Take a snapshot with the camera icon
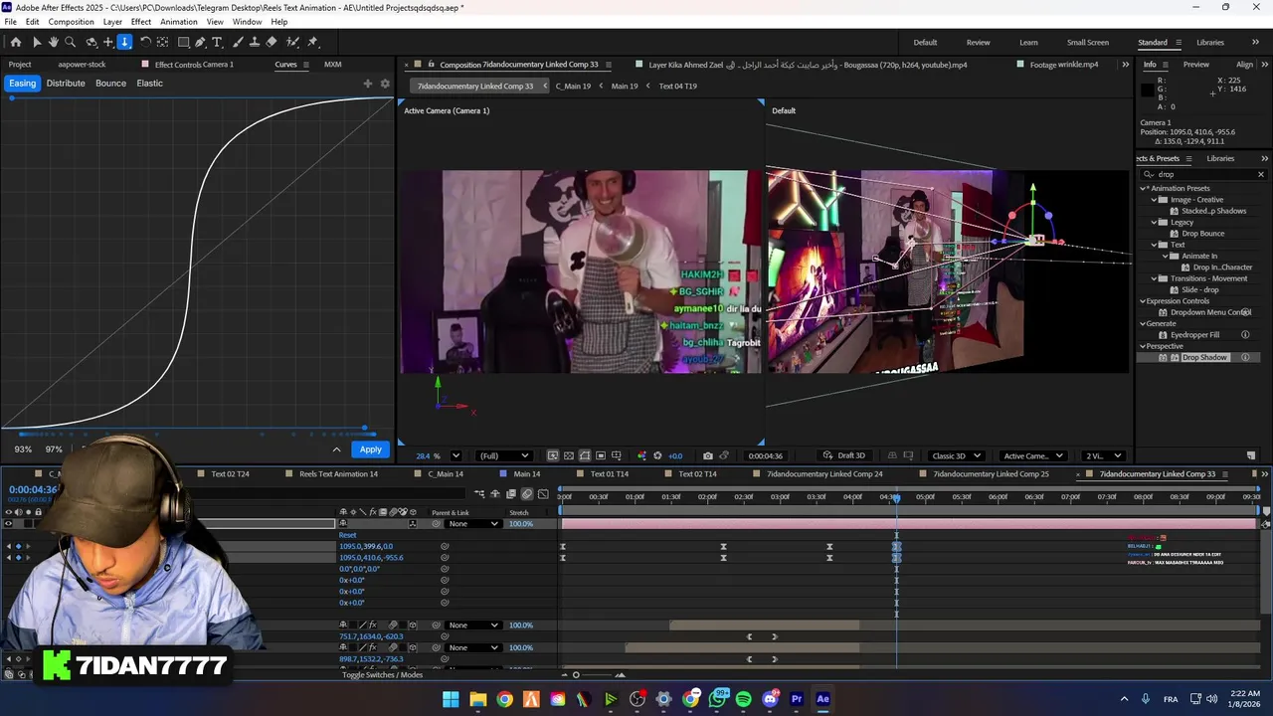 click(707, 455)
